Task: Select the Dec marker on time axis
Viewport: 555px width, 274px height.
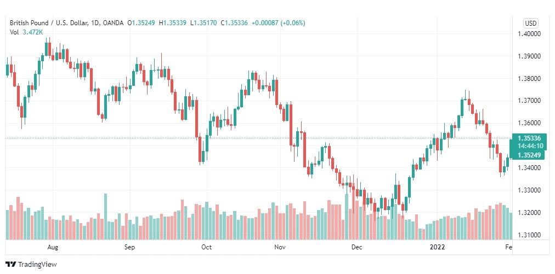Action: coord(357,247)
